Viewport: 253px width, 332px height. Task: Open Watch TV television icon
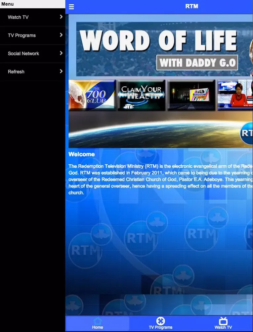tap(223, 321)
